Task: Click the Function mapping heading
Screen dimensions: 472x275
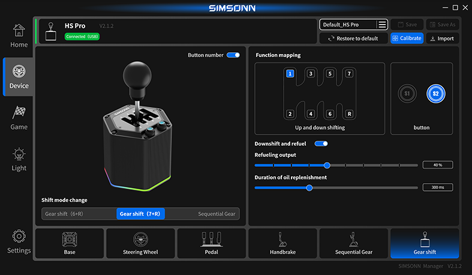Action: (278, 55)
